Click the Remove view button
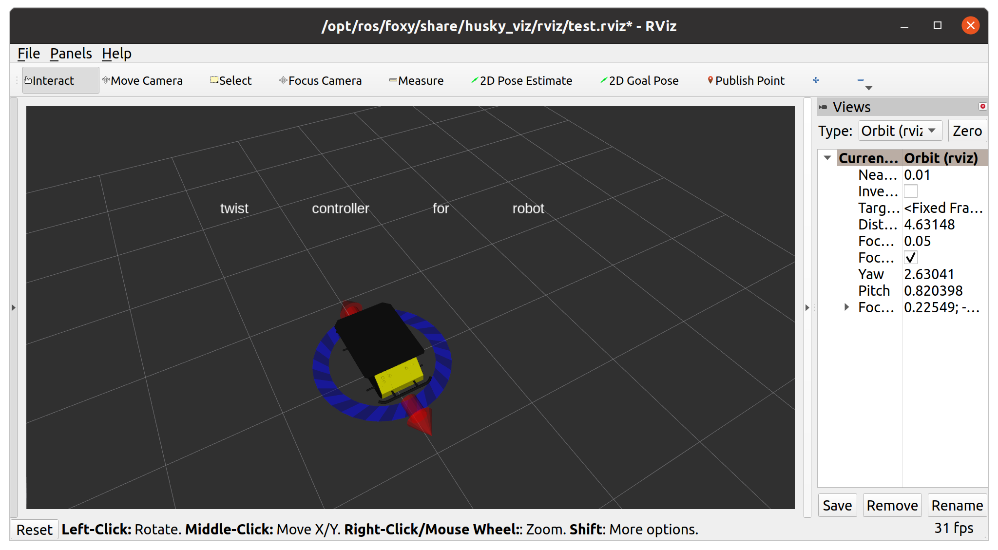The width and height of the screenshot is (998, 550). coord(892,506)
